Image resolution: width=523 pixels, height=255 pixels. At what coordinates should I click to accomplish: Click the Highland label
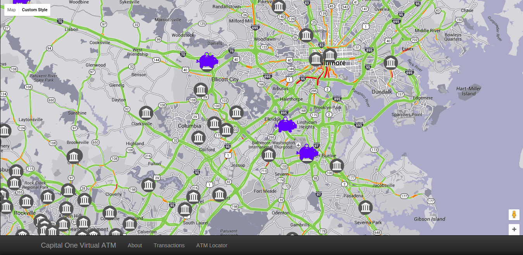pyautogui.click(x=135, y=144)
